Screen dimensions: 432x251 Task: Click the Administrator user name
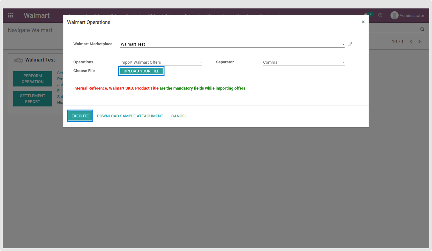tap(412, 15)
